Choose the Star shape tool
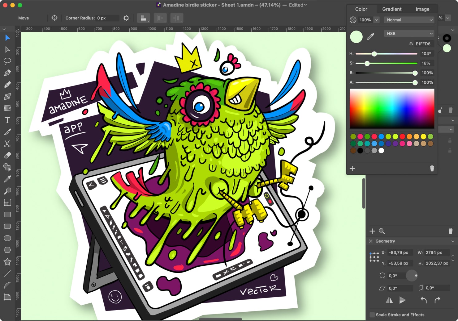Screen dimensions: 458x321 tap(7, 262)
